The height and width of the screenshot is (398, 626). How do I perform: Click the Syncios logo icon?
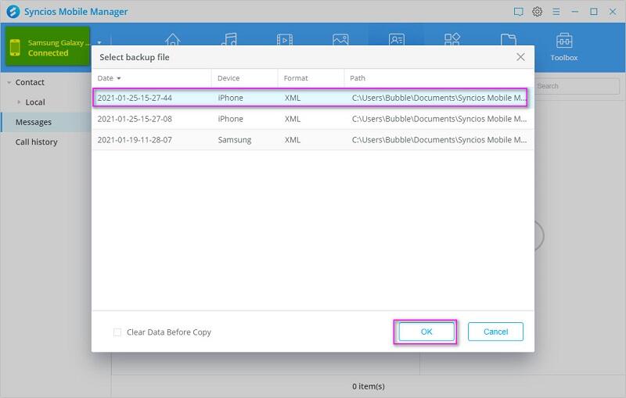click(13, 12)
